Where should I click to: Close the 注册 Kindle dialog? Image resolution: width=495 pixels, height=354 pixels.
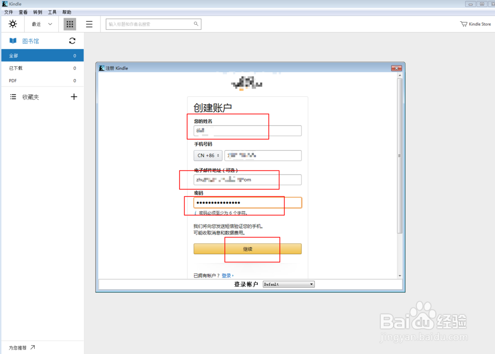(x=396, y=68)
